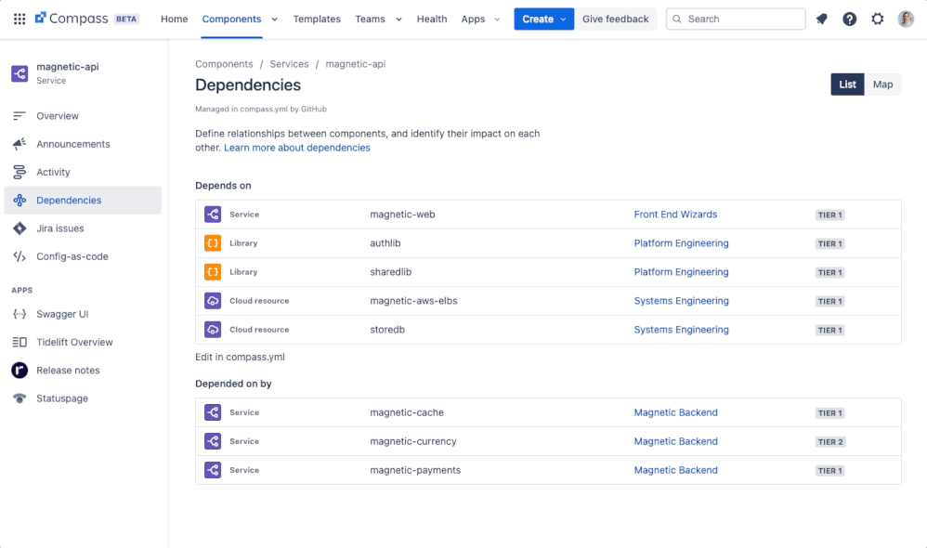Open the settings gear
Viewport: 927px width, 548px height.
tap(877, 19)
